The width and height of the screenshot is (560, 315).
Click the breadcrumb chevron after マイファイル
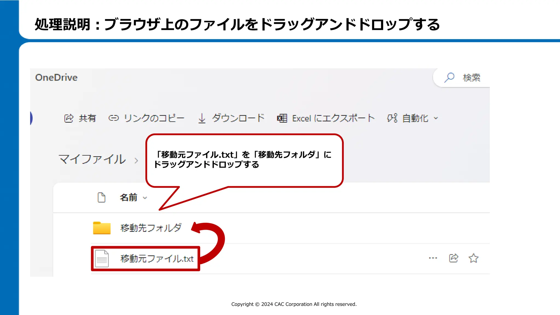click(136, 161)
